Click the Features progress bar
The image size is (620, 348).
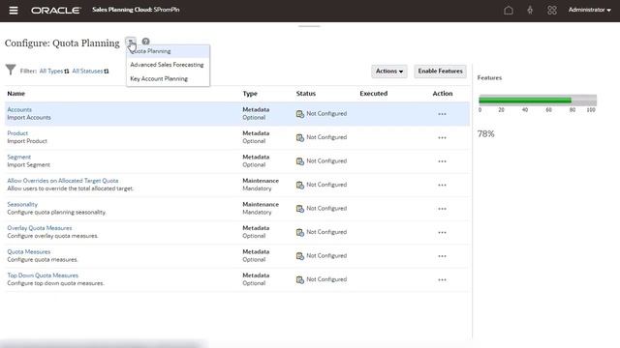pos(538,101)
